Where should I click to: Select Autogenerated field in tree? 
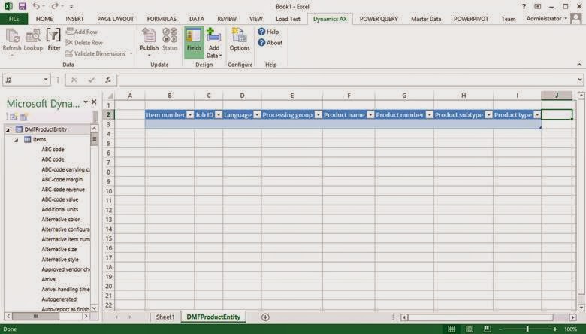(59, 299)
